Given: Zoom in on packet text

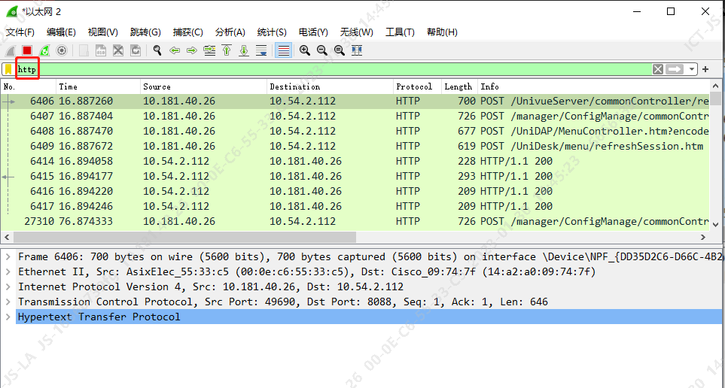Looking at the screenshot, I should click(x=305, y=50).
